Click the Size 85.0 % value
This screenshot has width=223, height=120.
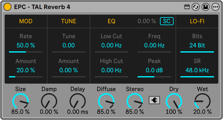point(20,112)
